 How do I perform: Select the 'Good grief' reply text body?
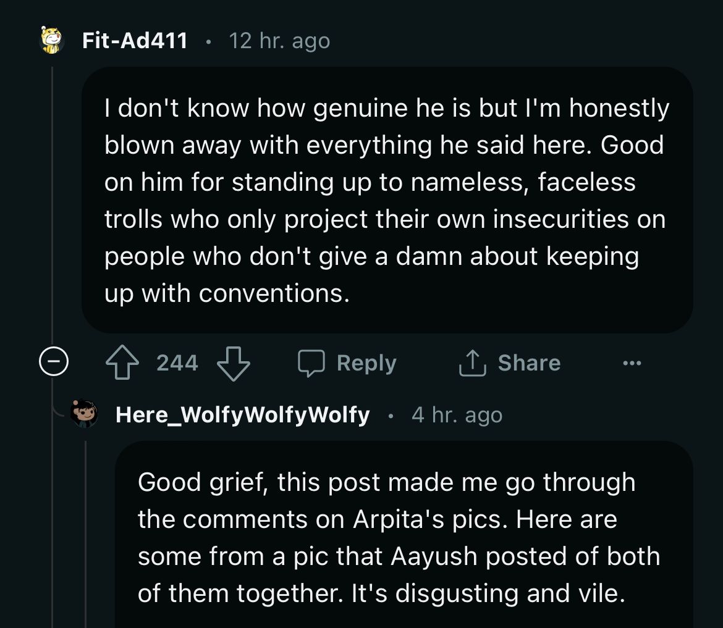coord(399,537)
